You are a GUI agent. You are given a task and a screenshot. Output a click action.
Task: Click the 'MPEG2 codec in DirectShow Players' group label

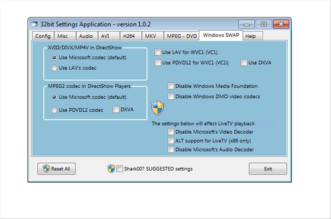pyautogui.click(x=89, y=86)
